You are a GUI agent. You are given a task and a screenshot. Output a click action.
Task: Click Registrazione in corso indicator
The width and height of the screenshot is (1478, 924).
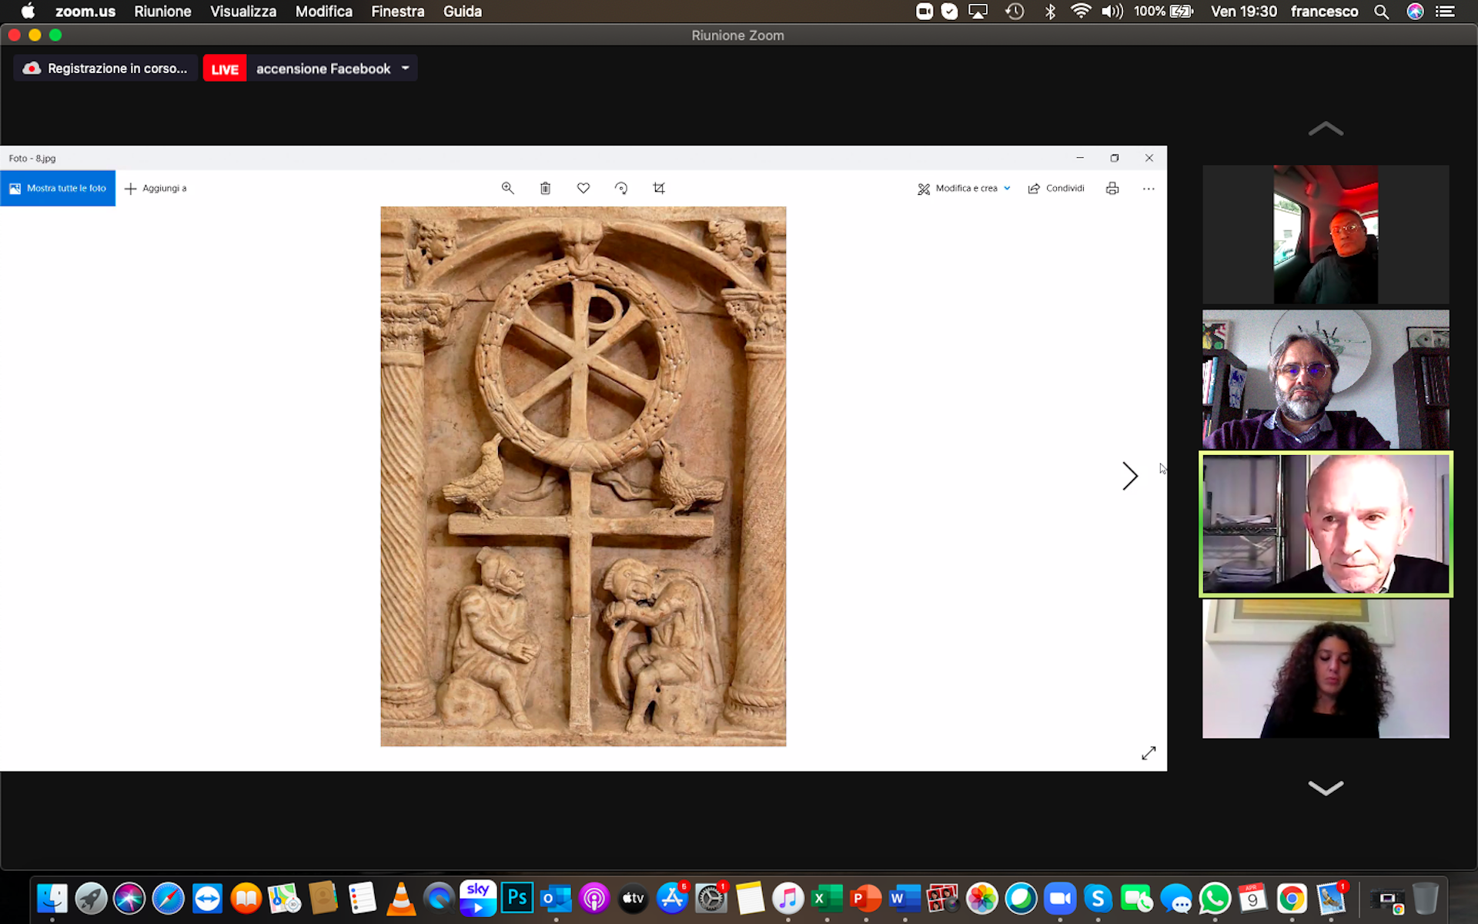[x=105, y=69]
